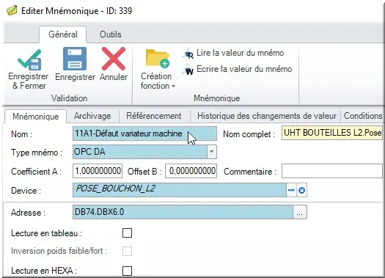Image resolution: width=385 pixels, height=278 pixels.
Task: Select the Mnémonique sub-tab
Action: [36, 117]
